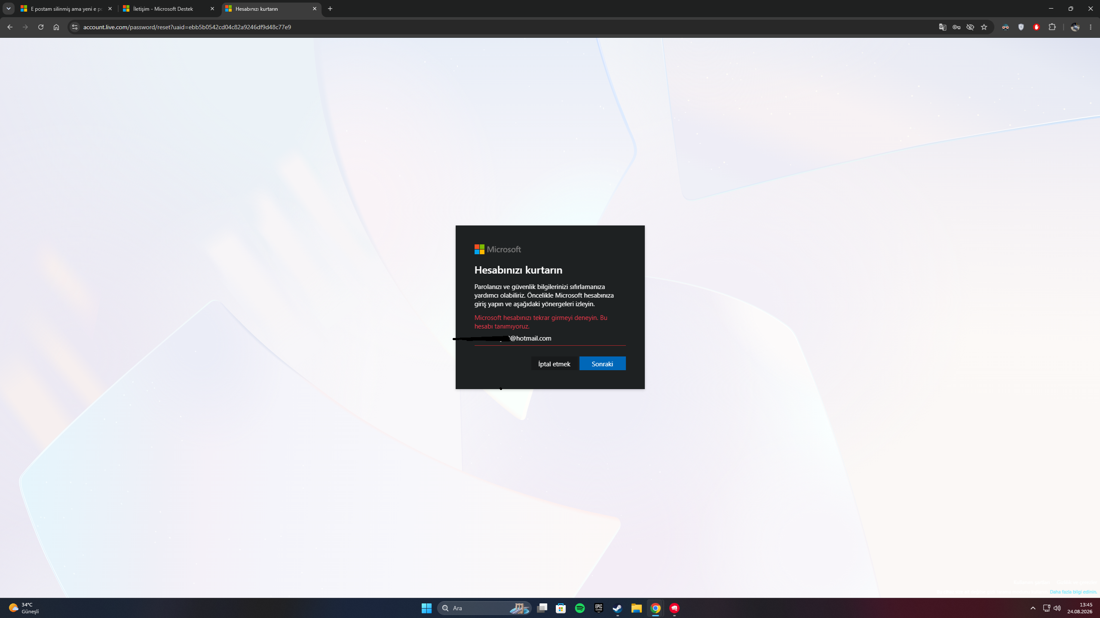Switch to the 'E postam silinmiş' tab
This screenshot has height=618, width=1100.
pos(66,9)
